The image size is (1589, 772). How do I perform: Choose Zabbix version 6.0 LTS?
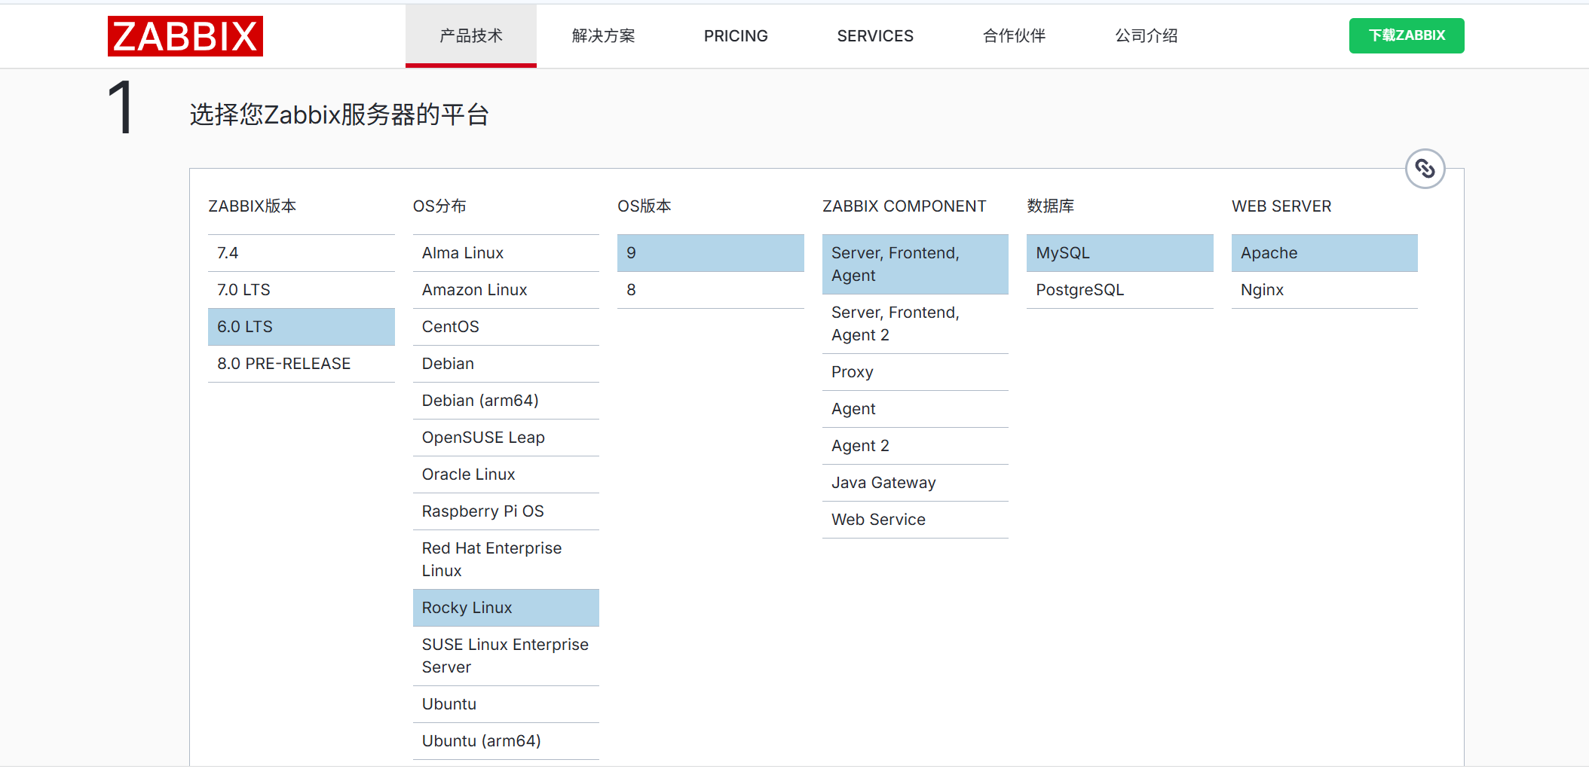click(x=302, y=327)
